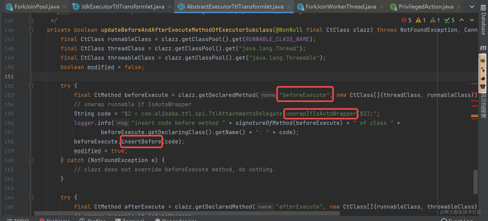Switch to the JdkExecutorTtlTransformlet.java tab
488x221 pixels.
(122, 7)
